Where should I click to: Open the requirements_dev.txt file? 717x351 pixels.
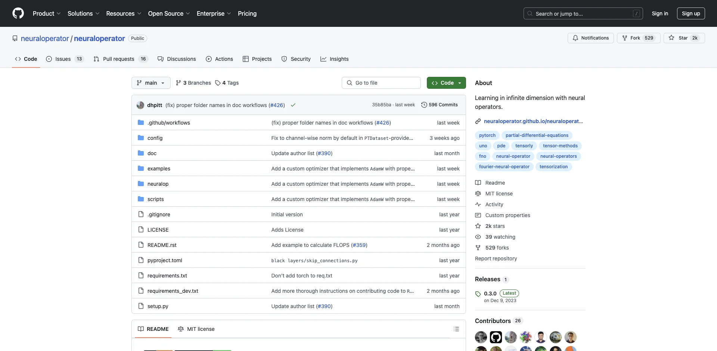(x=173, y=291)
